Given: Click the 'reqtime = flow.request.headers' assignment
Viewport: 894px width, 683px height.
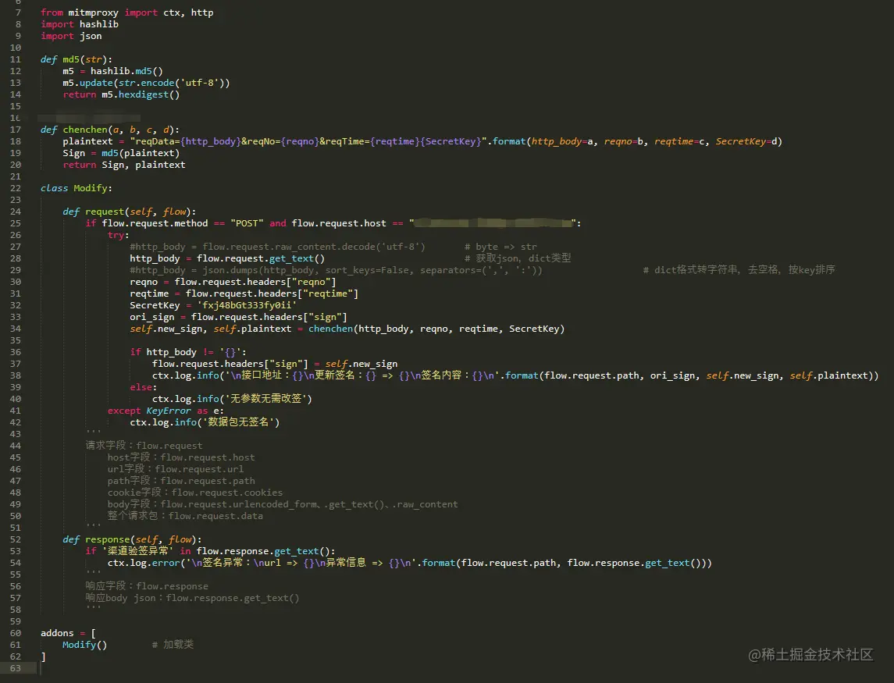Looking at the screenshot, I should pyautogui.click(x=244, y=293).
